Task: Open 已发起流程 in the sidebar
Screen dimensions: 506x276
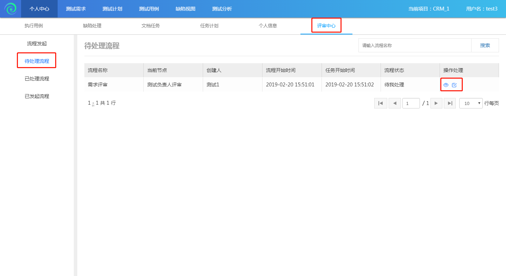Action: click(x=37, y=96)
